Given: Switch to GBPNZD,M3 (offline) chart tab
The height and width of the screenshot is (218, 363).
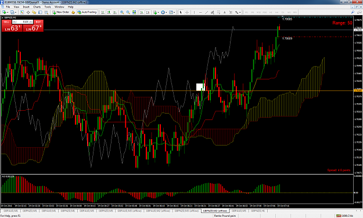Looking at the screenshot, I should pos(186,211).
